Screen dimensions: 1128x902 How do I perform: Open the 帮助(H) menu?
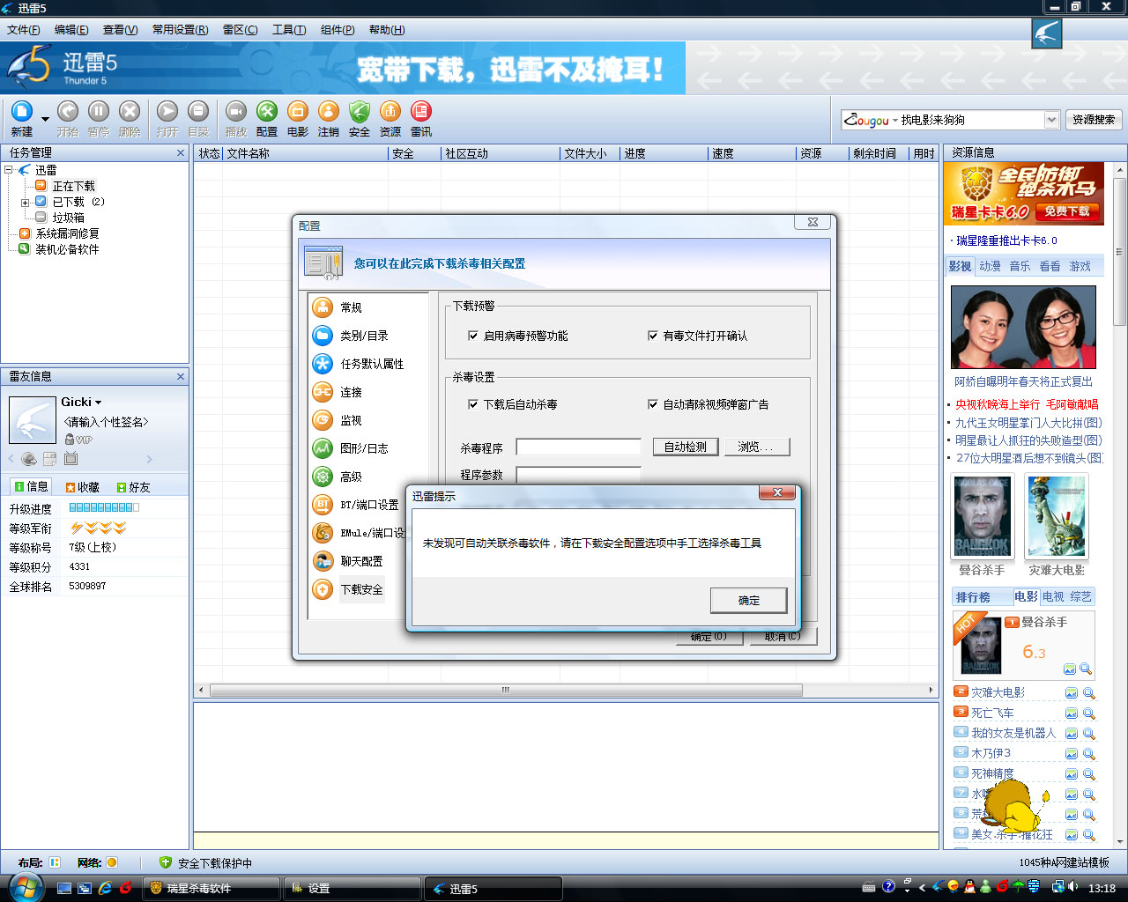[x=387, y=29]
